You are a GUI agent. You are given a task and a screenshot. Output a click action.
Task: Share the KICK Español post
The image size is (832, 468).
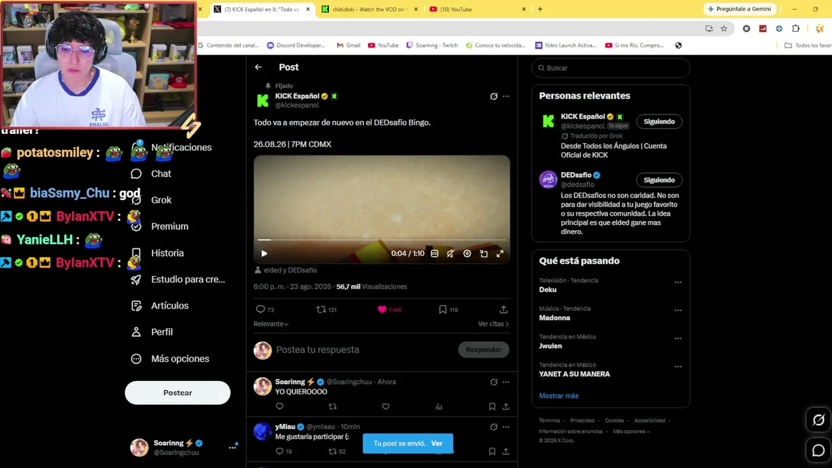(503, 309)
